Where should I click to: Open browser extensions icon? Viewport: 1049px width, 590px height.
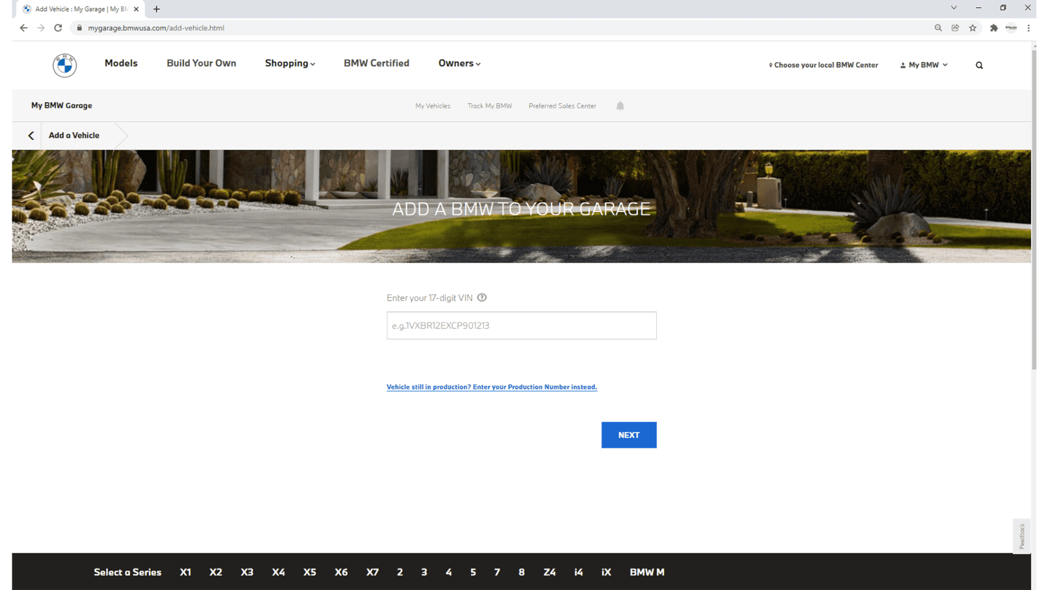click(x=994, y=27)
